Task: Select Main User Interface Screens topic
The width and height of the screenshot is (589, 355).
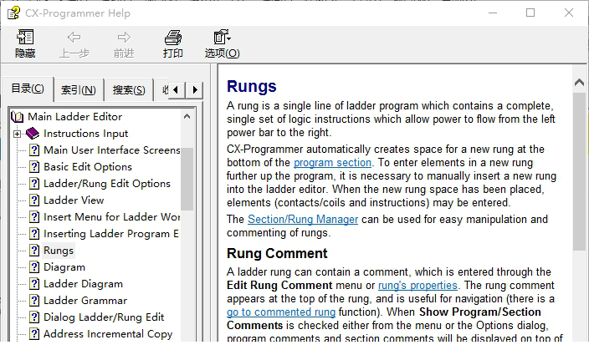Action: [111, 150]
